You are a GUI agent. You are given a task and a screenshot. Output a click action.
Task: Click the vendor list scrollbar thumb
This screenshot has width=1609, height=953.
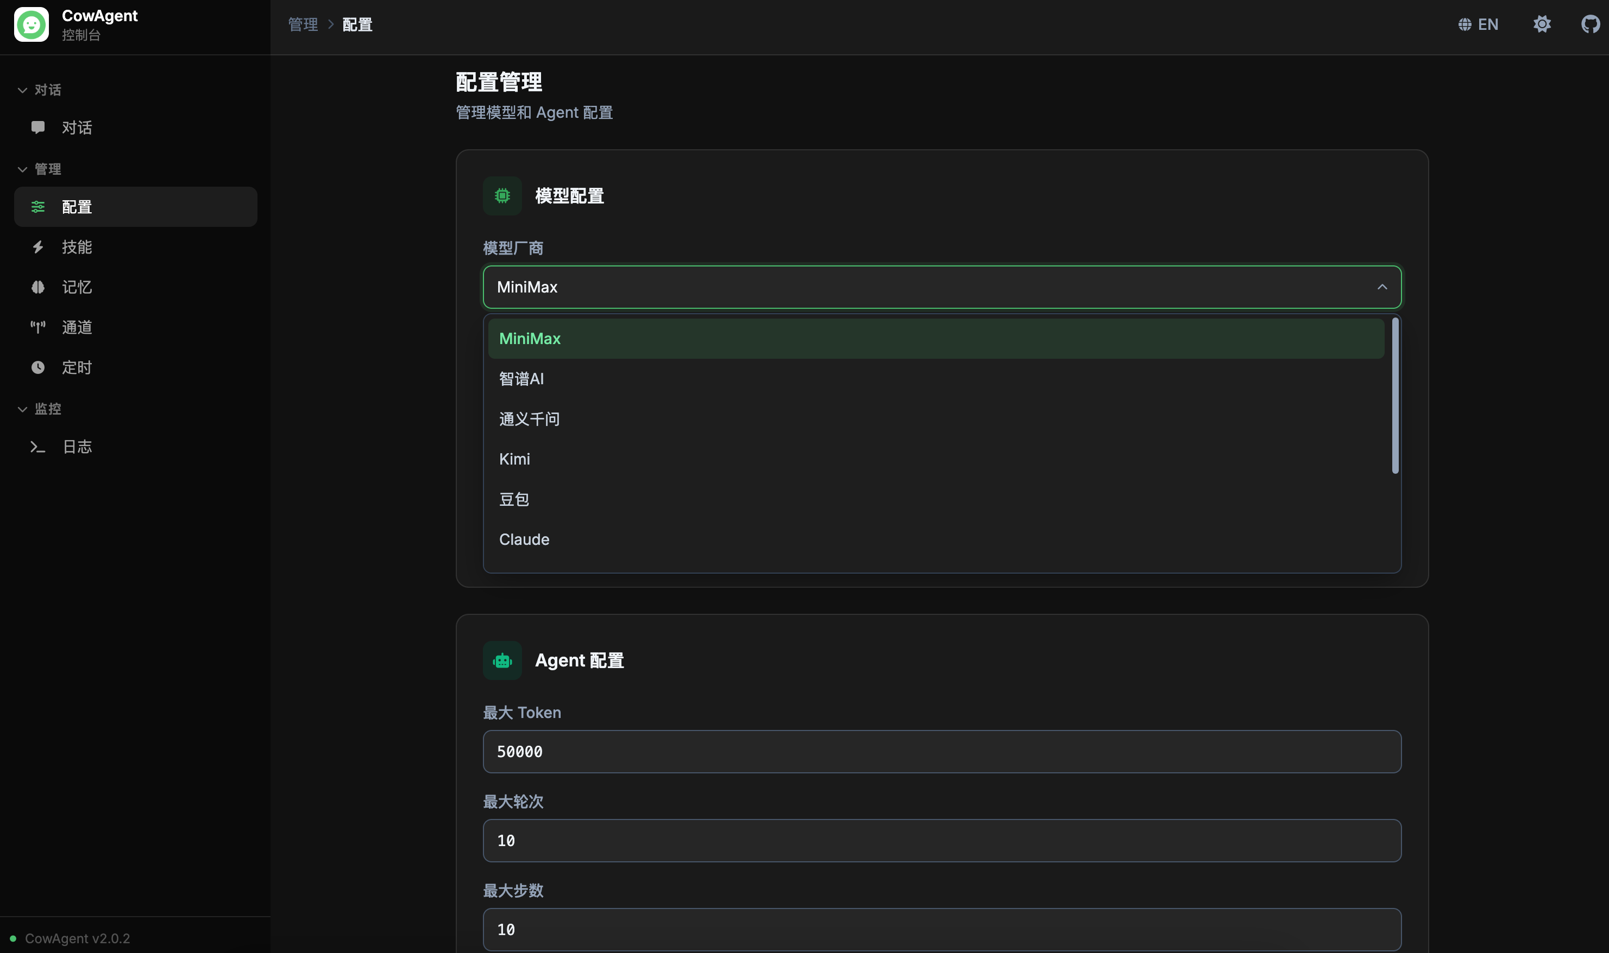tap(1395, 396)
